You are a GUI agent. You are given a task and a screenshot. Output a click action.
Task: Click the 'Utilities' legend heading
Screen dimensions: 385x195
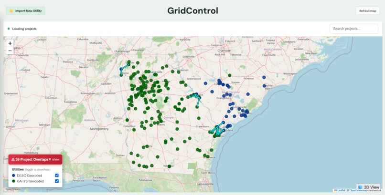coord(18,169)
